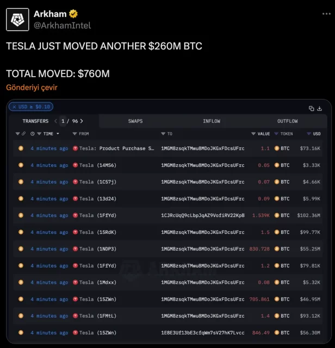Switch to the SWAPS tab
This screenshot has width=335, height=348.
coord(135,121)
